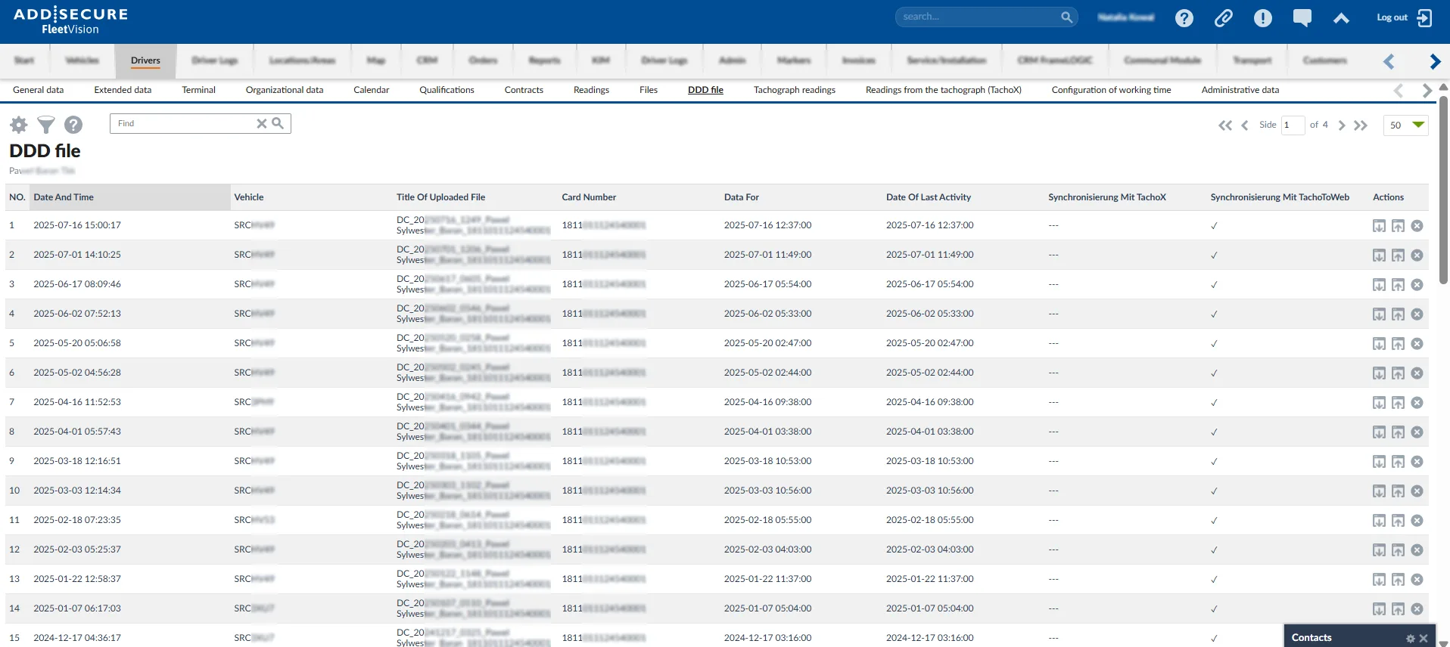Delete the 2025-07-16 15:00:17 DDD file

tap(1417, 225)
